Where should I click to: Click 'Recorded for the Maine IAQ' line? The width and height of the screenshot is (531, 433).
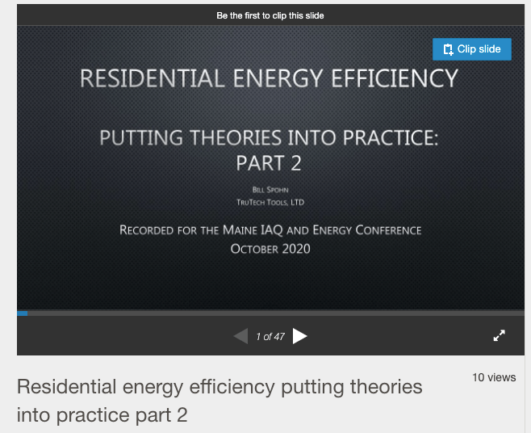270,230
